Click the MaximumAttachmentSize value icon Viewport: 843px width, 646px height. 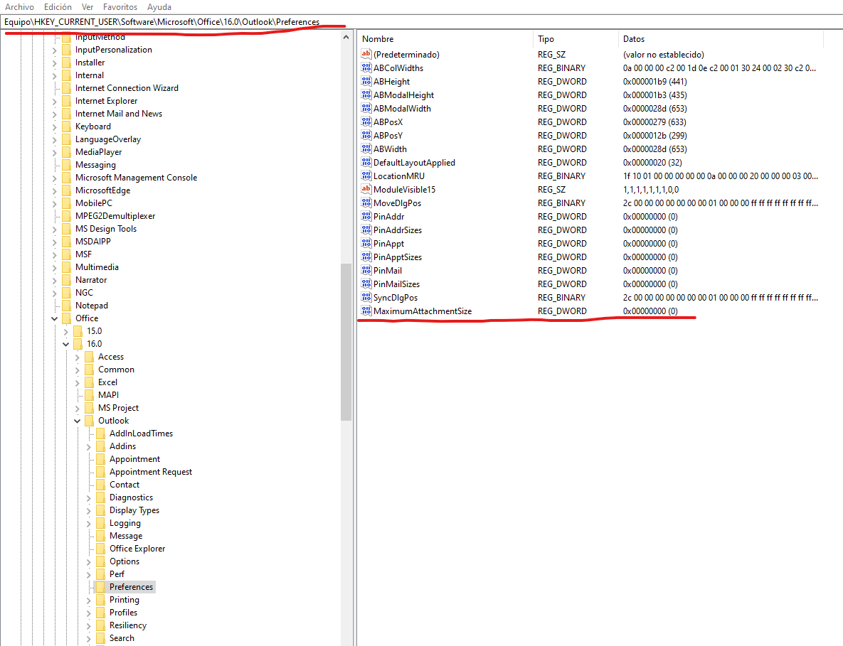(x=366, y=311)
